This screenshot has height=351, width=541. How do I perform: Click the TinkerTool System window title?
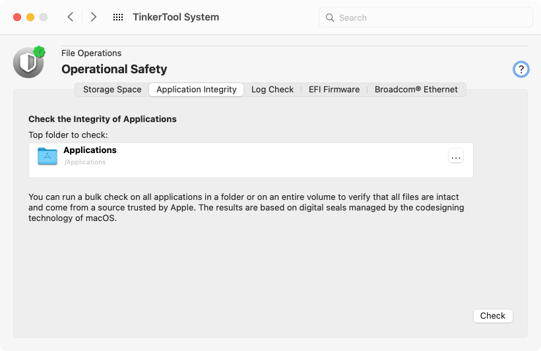(x=176, y=17)
